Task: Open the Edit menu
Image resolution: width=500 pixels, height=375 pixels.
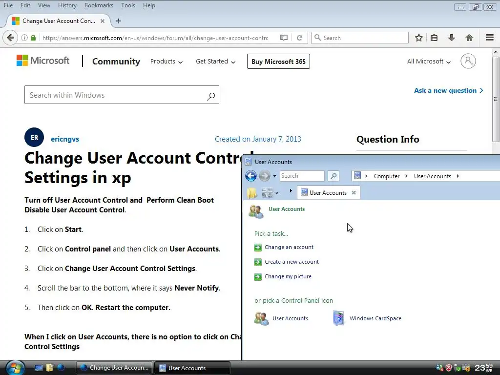Action: click(25, 5)
